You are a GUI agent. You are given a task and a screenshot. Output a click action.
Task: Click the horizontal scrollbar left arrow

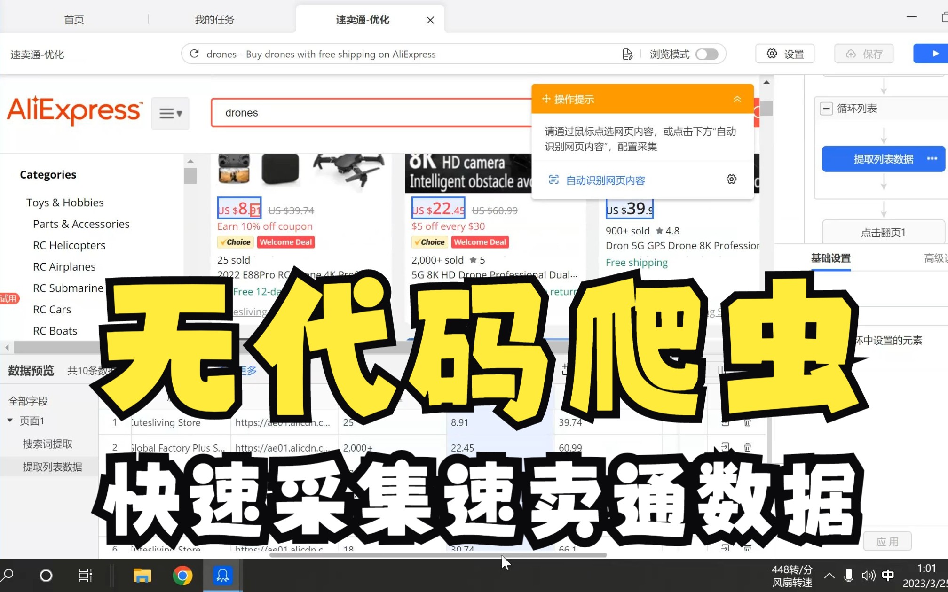coord(7,348)
